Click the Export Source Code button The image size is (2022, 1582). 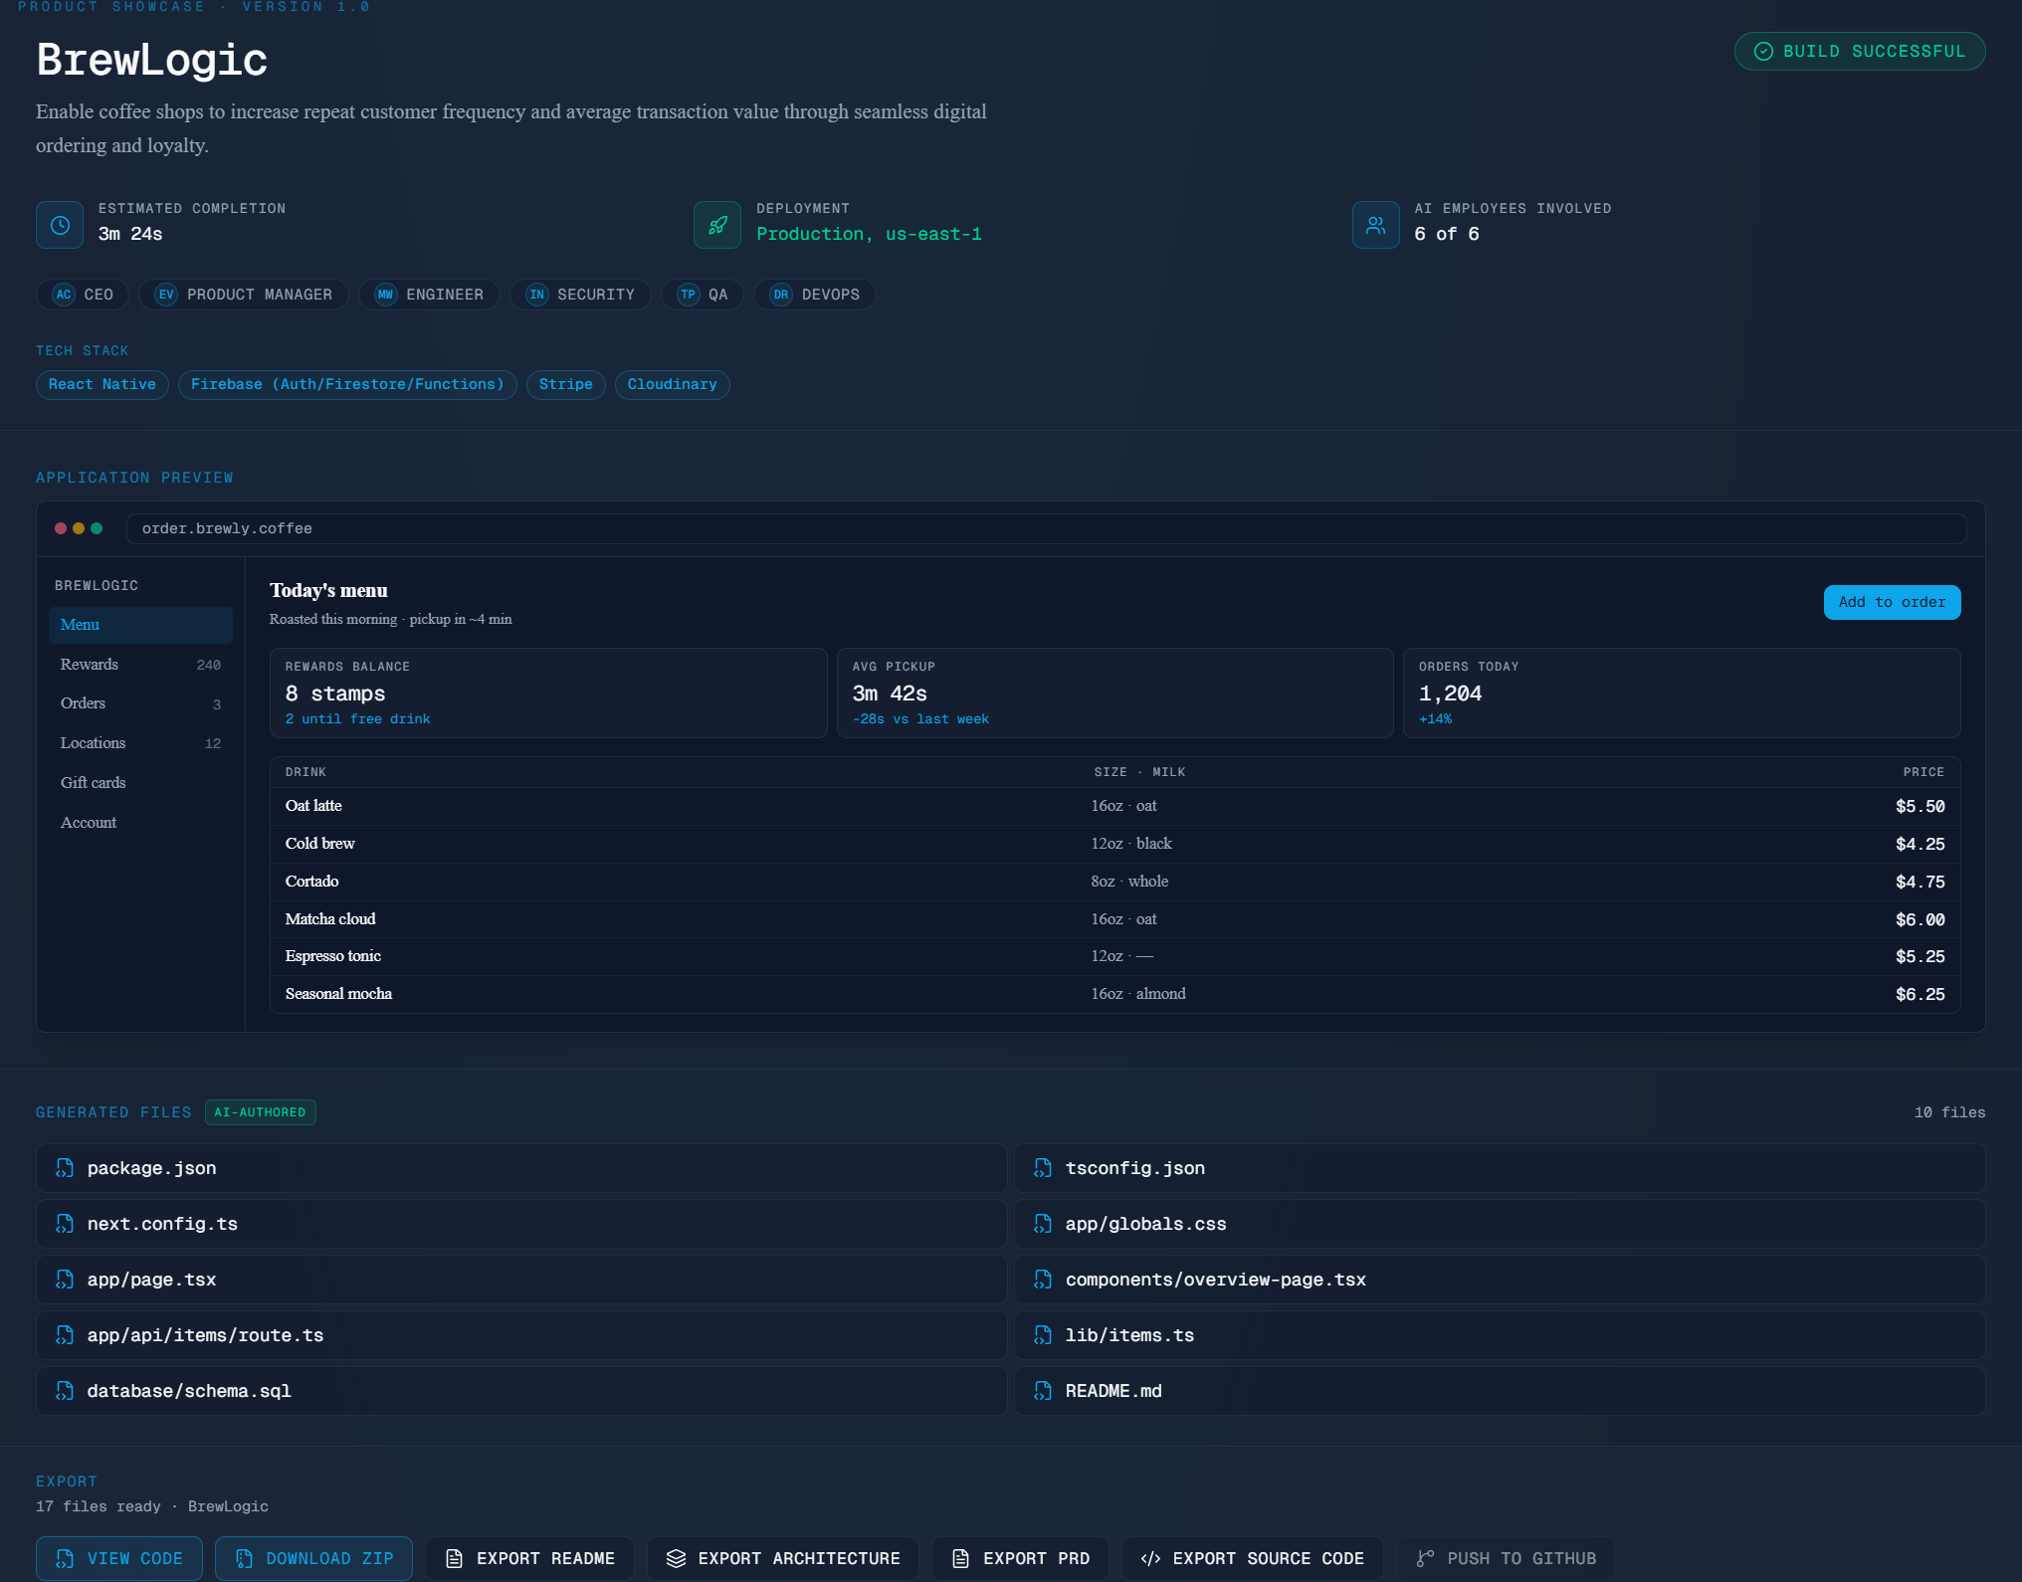click(1252, 1558)
